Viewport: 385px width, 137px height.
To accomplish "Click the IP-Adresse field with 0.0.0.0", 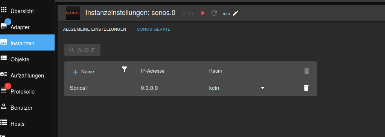I will [169, 88].
